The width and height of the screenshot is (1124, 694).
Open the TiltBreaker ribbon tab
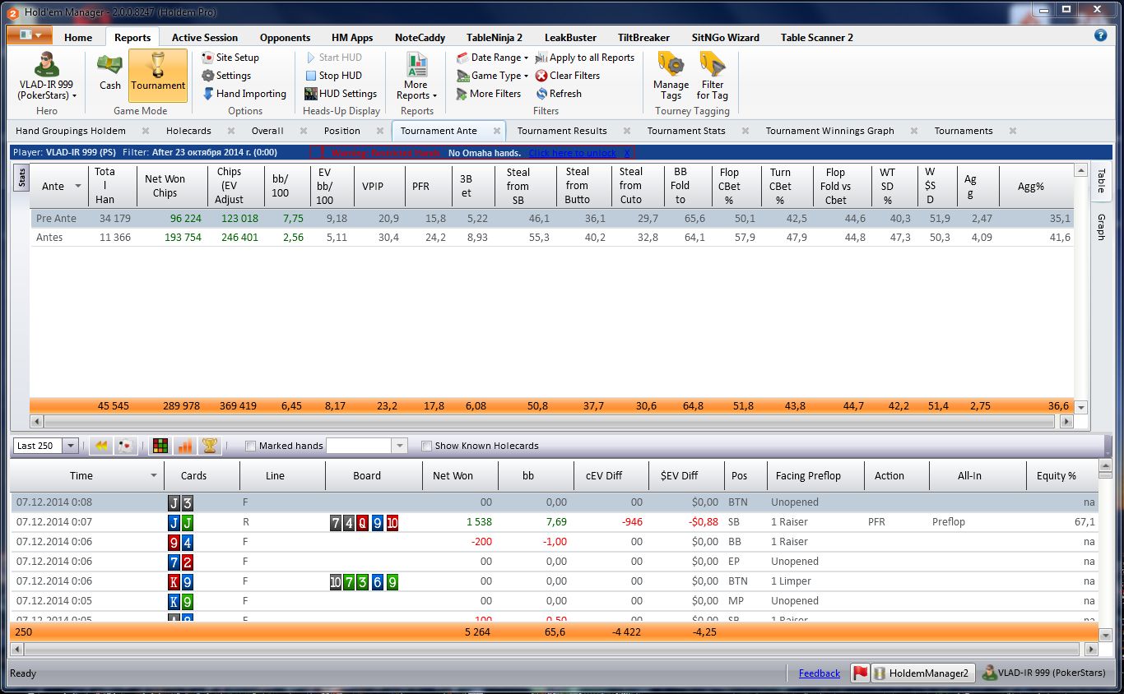coord(643,38)
